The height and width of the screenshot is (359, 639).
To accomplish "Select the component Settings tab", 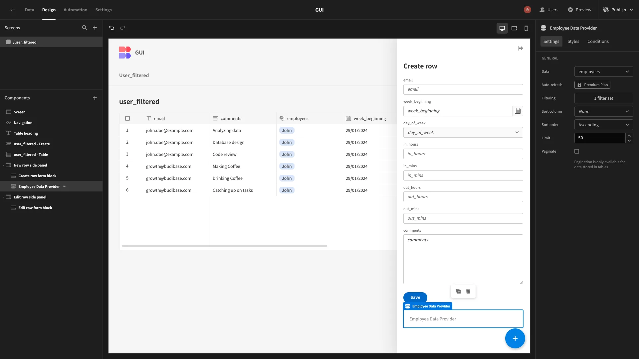I will point(551,41).
